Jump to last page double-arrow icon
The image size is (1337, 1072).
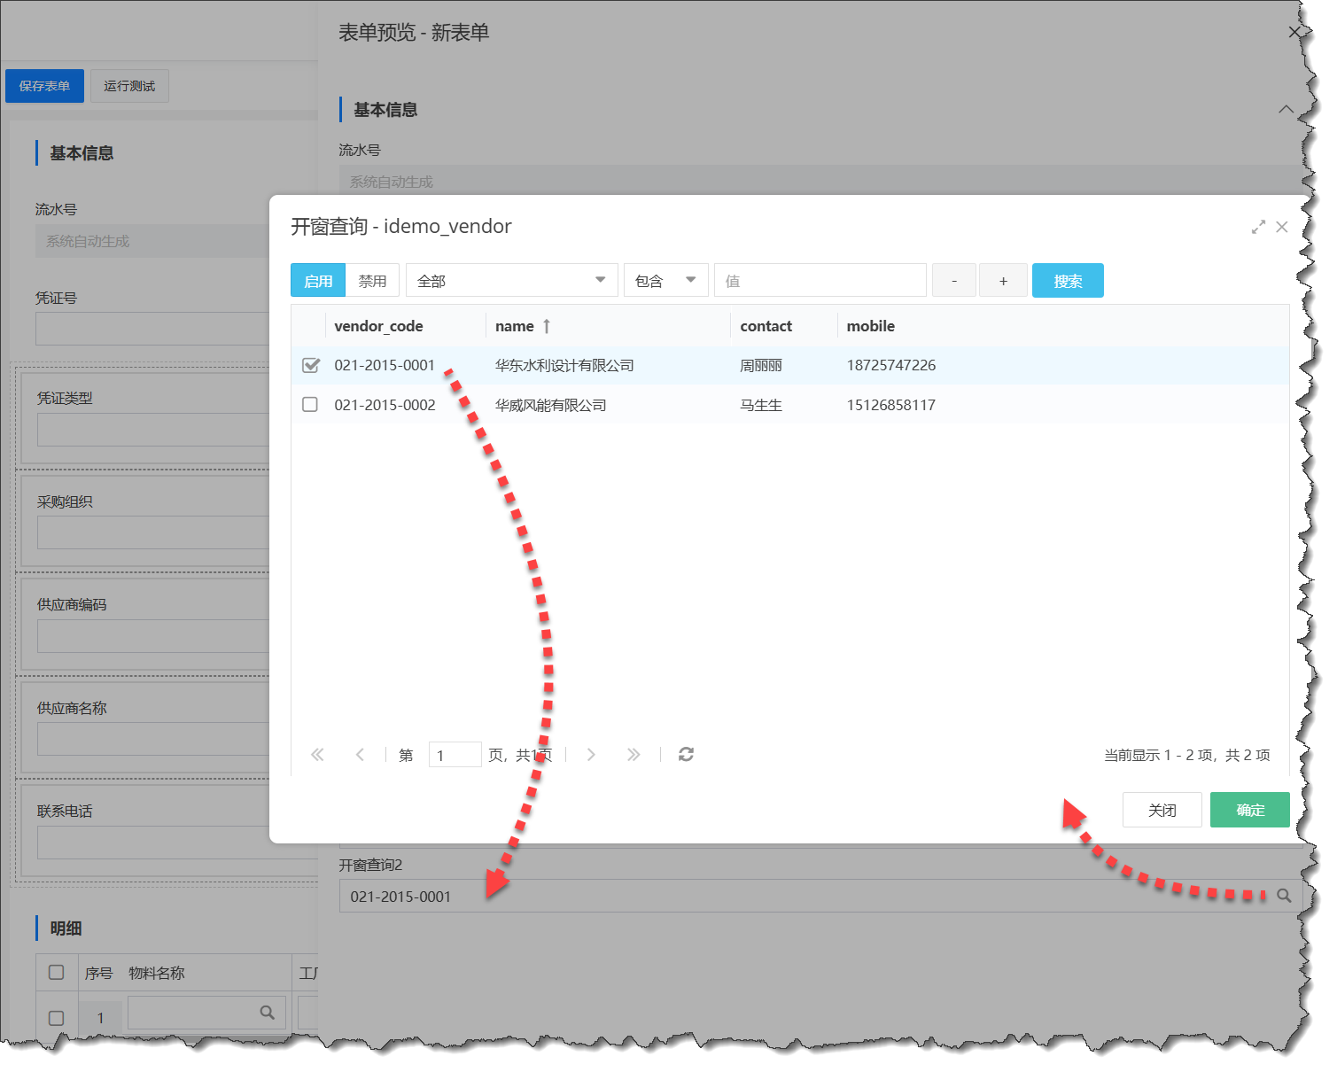633,755
